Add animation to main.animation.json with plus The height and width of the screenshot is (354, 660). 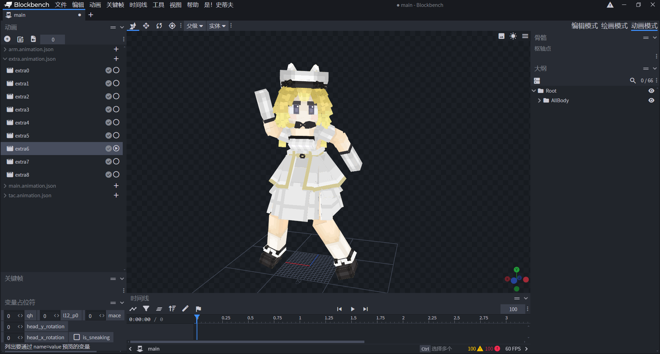(x=116, y=186)
